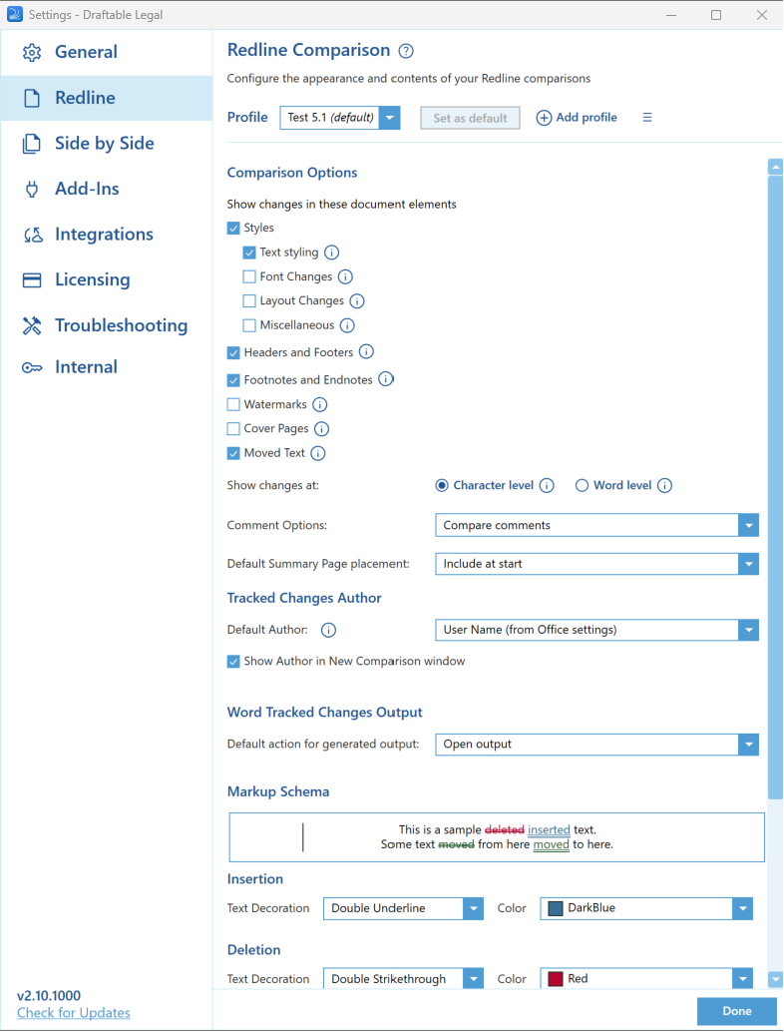Enable the Font Changes checkbox
Screen dimensions: 784x1032
click(249, 277)
